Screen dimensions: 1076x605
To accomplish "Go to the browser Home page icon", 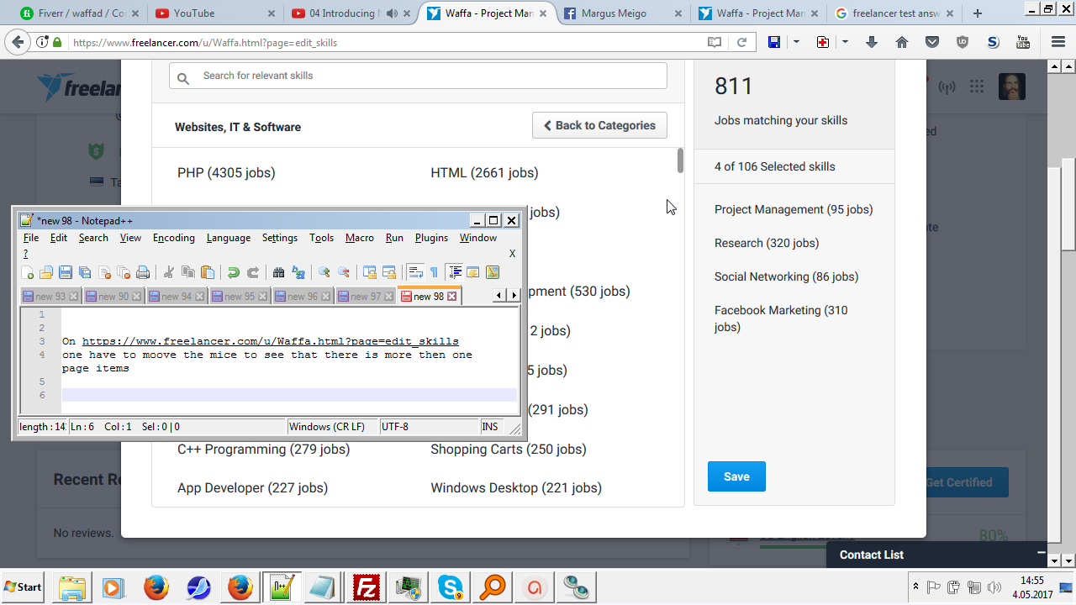I will 902,42.
